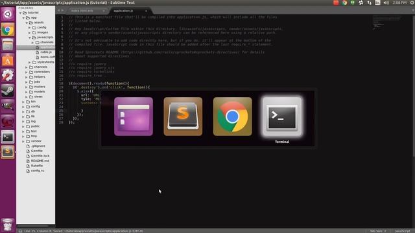This screenshot has height=233, width=415.
Task: Select the Files app in the switcher
Action: 134,116
